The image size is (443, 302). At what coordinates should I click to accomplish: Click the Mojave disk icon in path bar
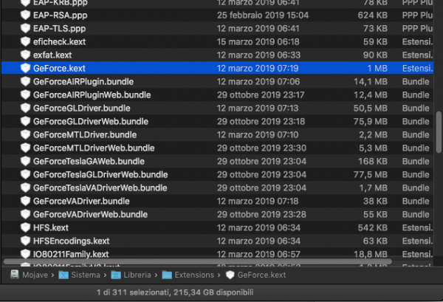15,275
